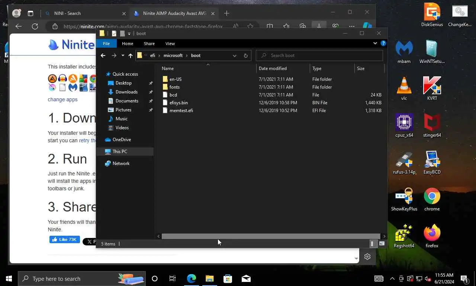Launch the cpuz_x64 desktop icon
This screenshot has width=476, height=286.
[404, 125]
